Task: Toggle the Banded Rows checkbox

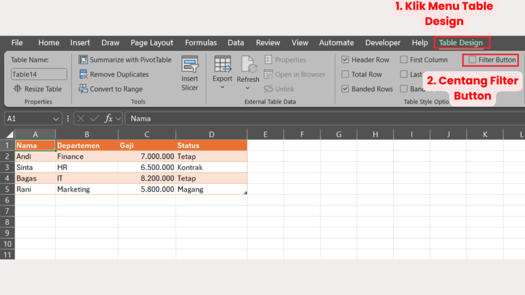Action: point(346,89)
